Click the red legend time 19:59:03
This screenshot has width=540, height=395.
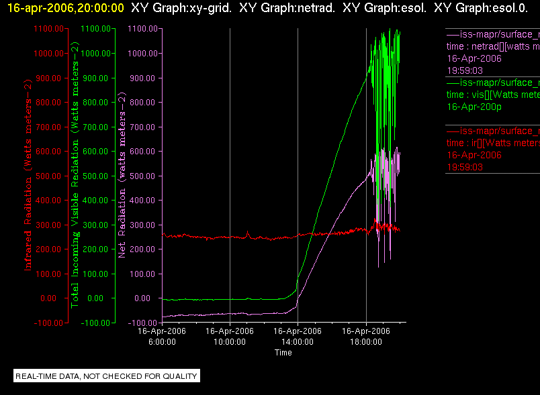point(465,167)
